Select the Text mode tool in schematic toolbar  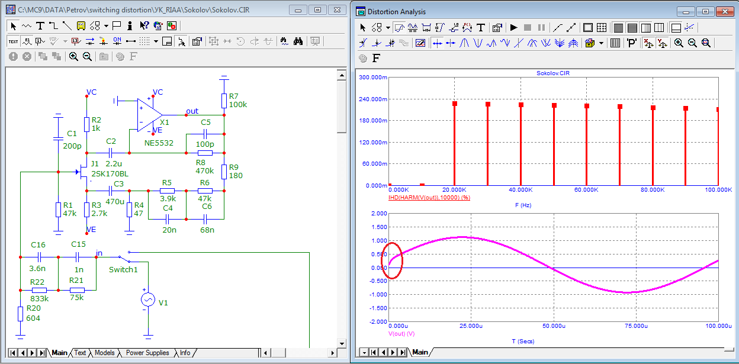(40, 25)
